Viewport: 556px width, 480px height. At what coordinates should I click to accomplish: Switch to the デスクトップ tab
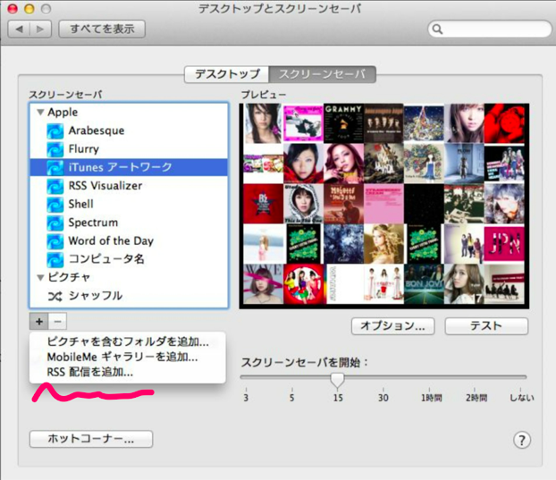[x=227, y=74]
